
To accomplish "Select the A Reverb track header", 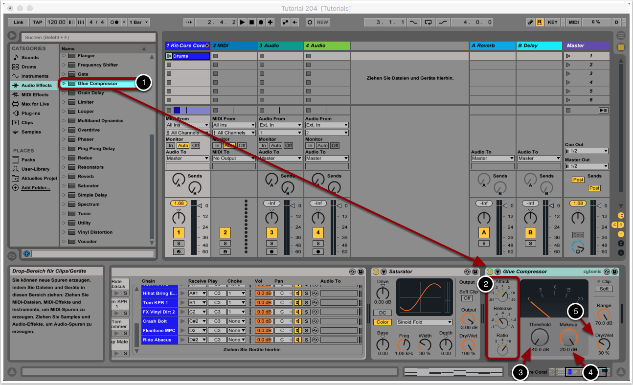I will 492,45.
